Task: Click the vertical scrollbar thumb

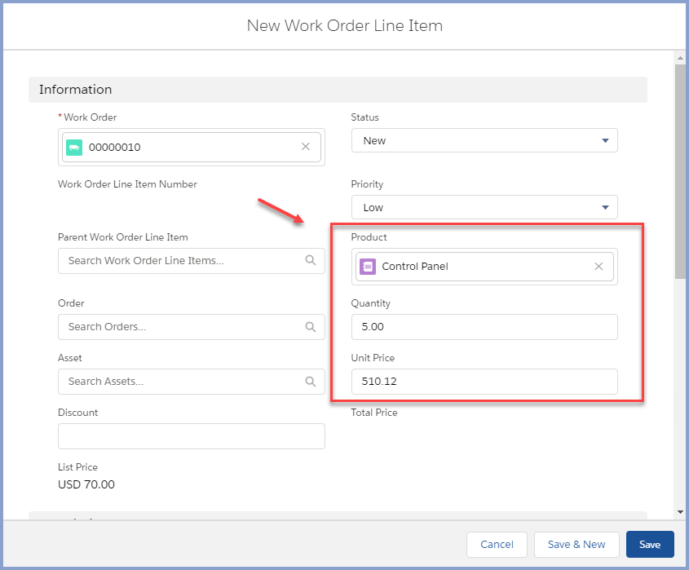Action: [x=680, y=171]
